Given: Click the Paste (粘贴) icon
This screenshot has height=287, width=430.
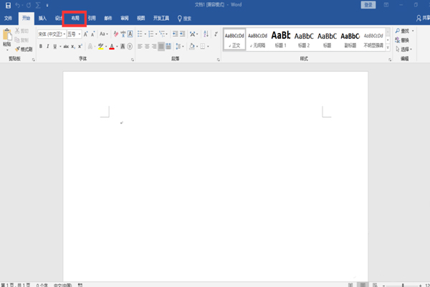Looking at the screenshot, I should pos(7,37).
